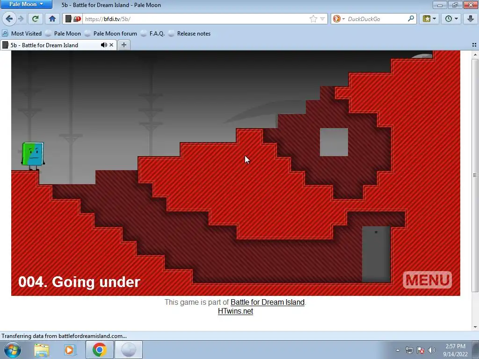Go back with the back arrow button

click(9, 19)
